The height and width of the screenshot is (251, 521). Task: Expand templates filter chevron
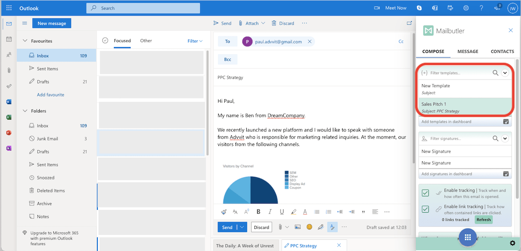tap(505, 73)
